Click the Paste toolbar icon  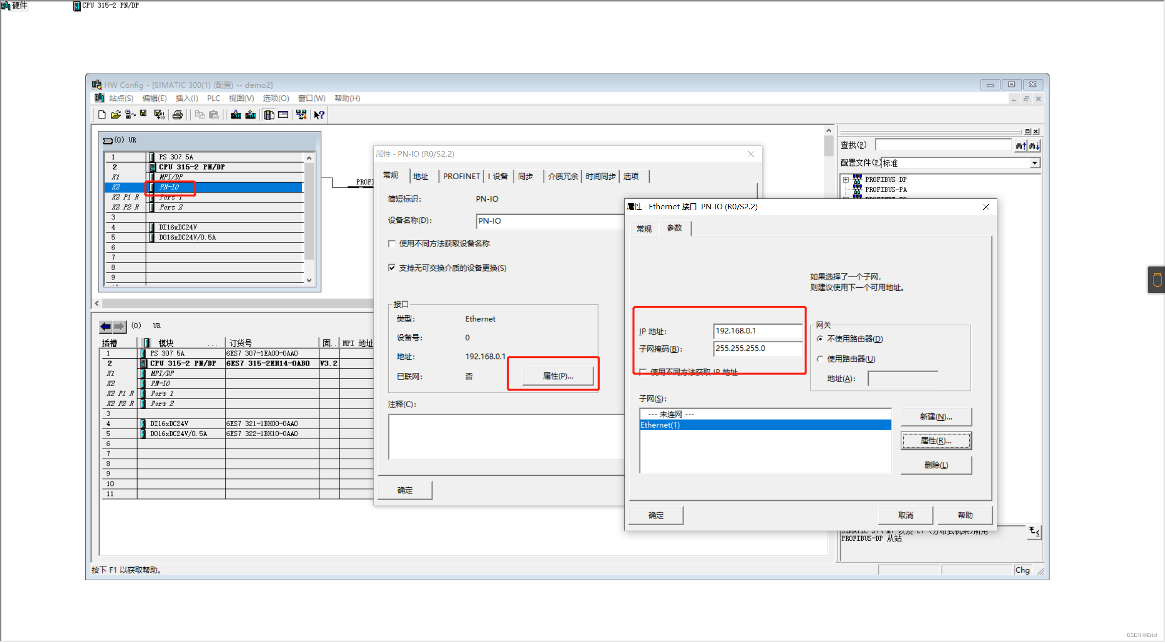coord(214,115)
